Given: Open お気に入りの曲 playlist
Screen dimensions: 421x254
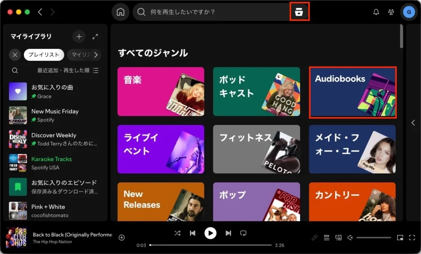Looking at the screenshot, I should (55, 91).
